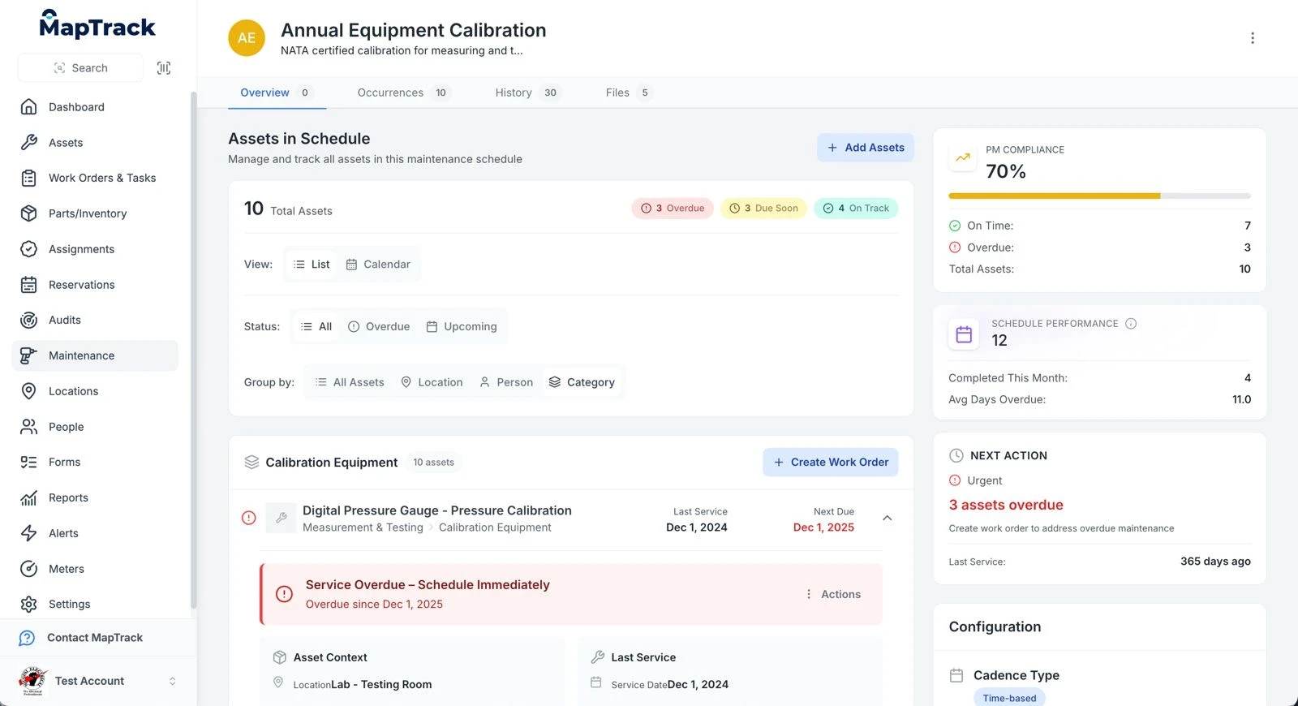Open Dashboard from the sidebar

[x=96, y=107]
